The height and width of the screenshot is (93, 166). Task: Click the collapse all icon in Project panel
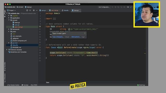(x=30, y=10)
